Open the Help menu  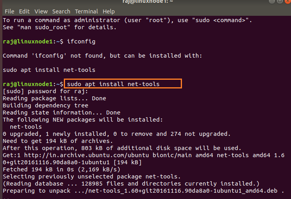pos(108,11)
